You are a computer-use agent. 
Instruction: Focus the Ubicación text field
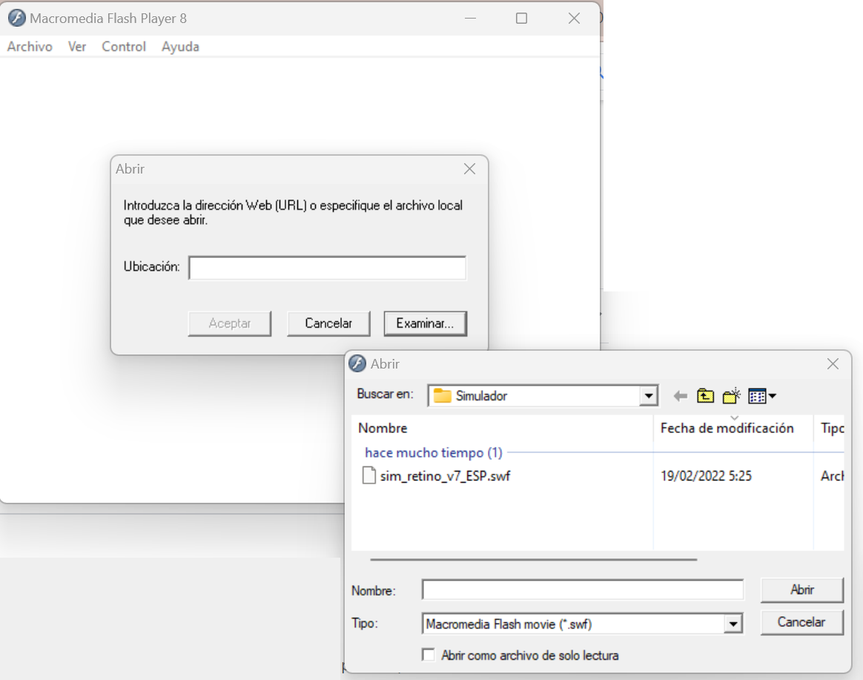[327, 268]
